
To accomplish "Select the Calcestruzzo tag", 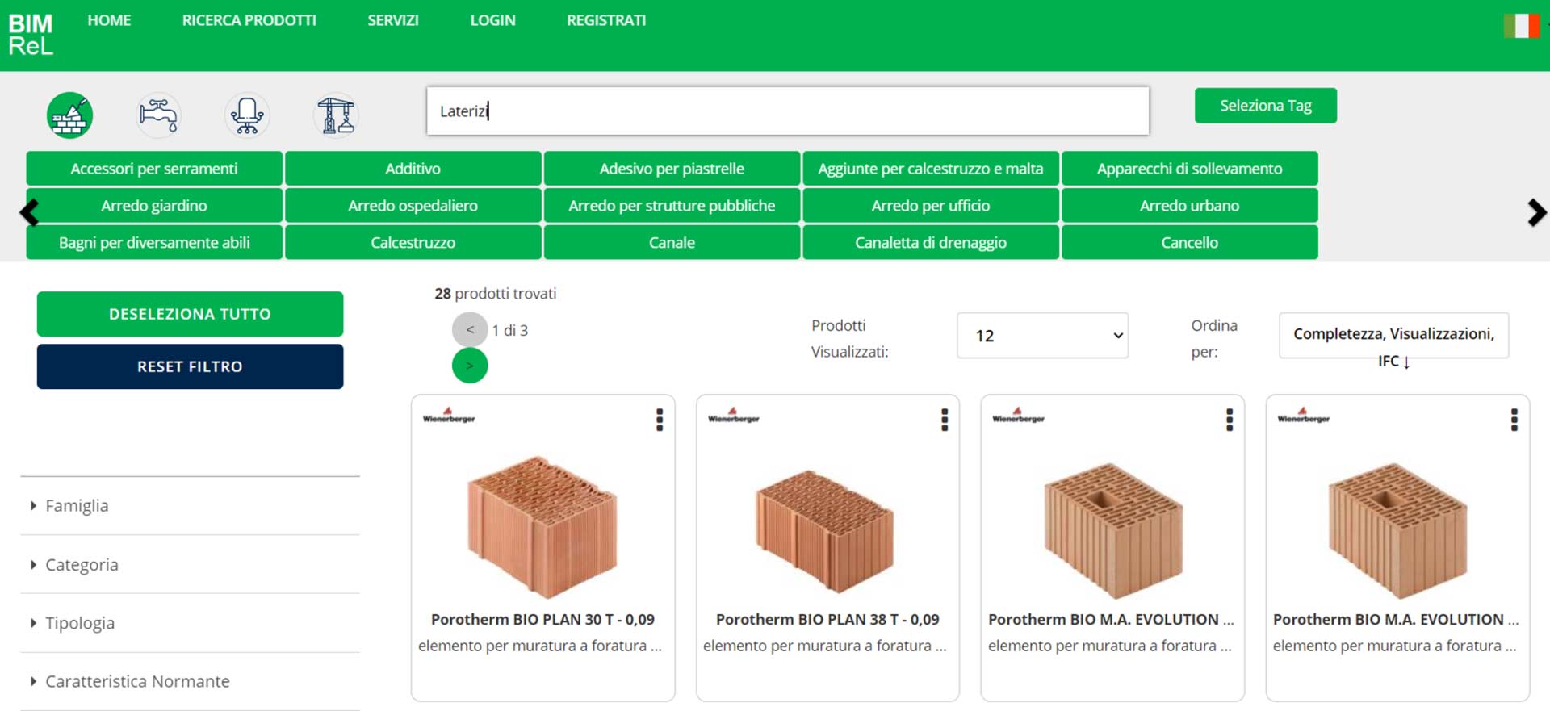I will pyautogui.click(x=413, y=242).
